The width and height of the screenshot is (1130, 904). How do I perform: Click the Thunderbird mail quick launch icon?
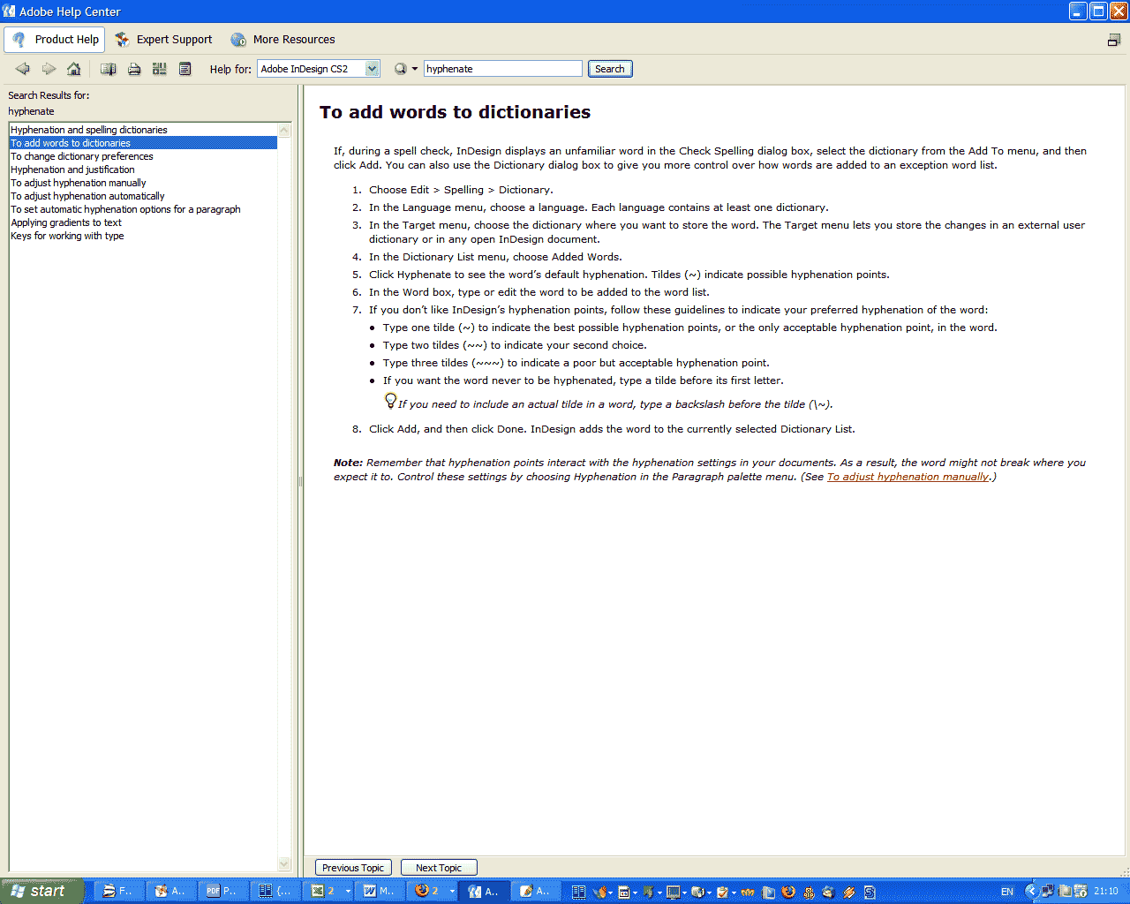pos(828,892)
